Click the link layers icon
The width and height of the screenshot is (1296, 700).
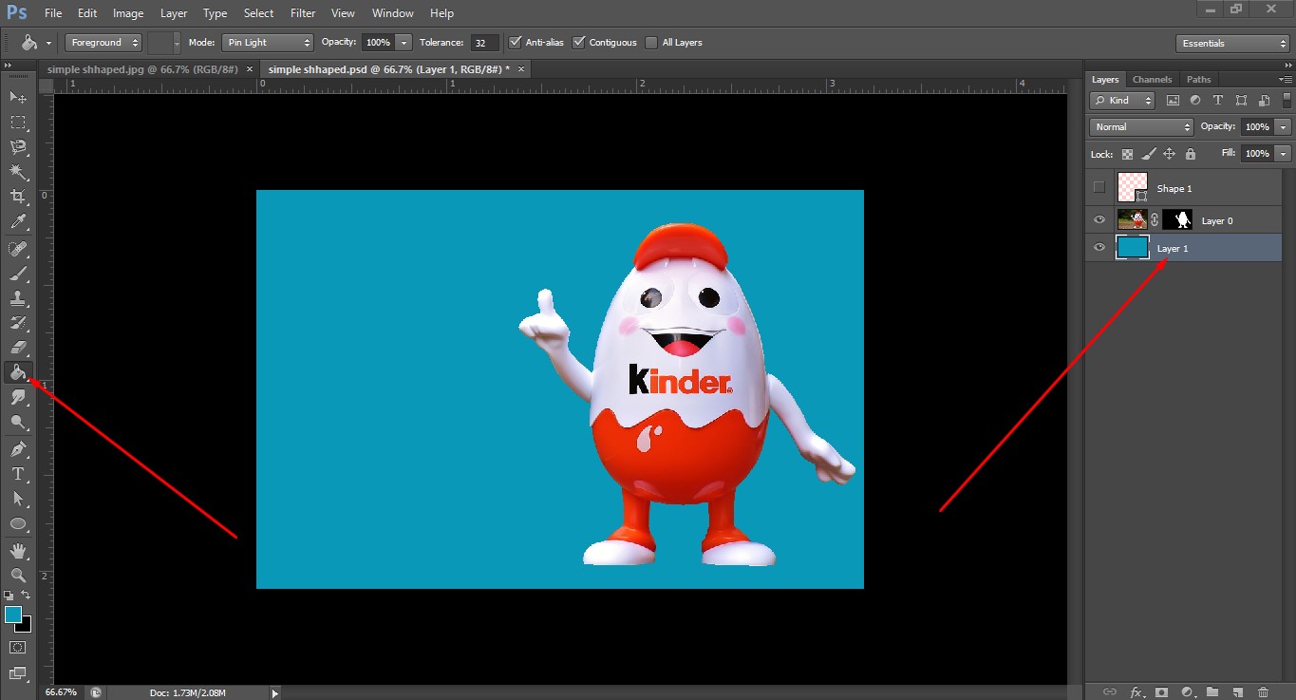pos(1110,692)
